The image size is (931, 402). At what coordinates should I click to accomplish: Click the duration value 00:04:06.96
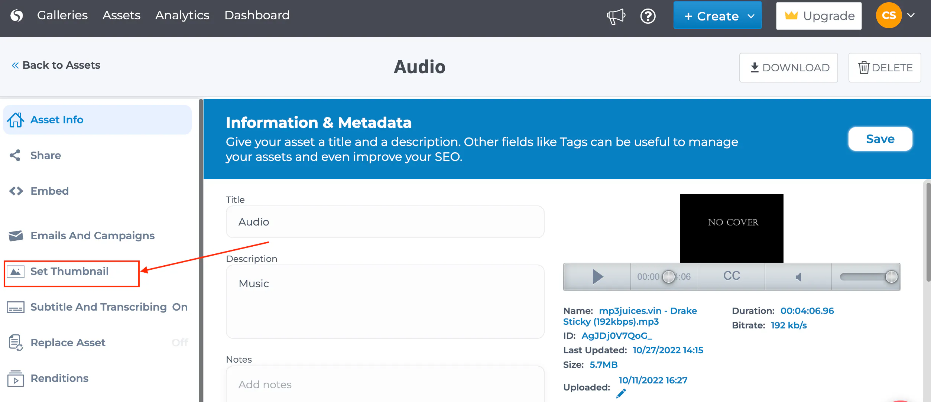point(807,311)
